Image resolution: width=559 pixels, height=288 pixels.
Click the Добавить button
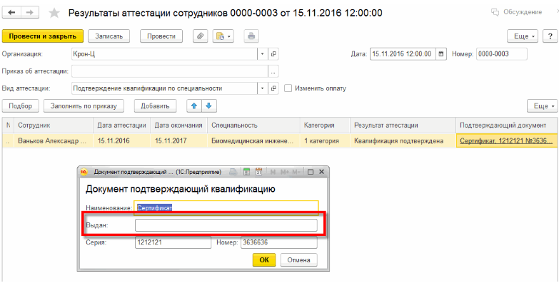point(155,106)
